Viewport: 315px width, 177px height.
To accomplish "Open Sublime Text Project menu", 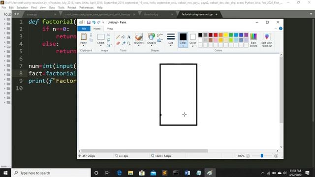I will (x=72, y=8).
